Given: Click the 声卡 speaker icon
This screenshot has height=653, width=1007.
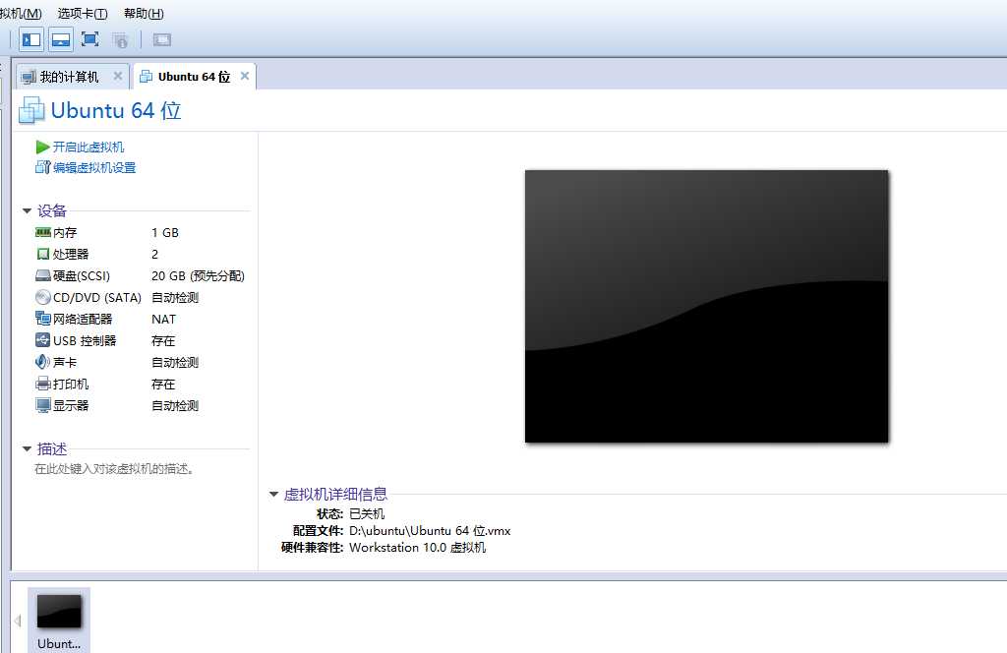Looking at the screenshot, I should 43,362.
